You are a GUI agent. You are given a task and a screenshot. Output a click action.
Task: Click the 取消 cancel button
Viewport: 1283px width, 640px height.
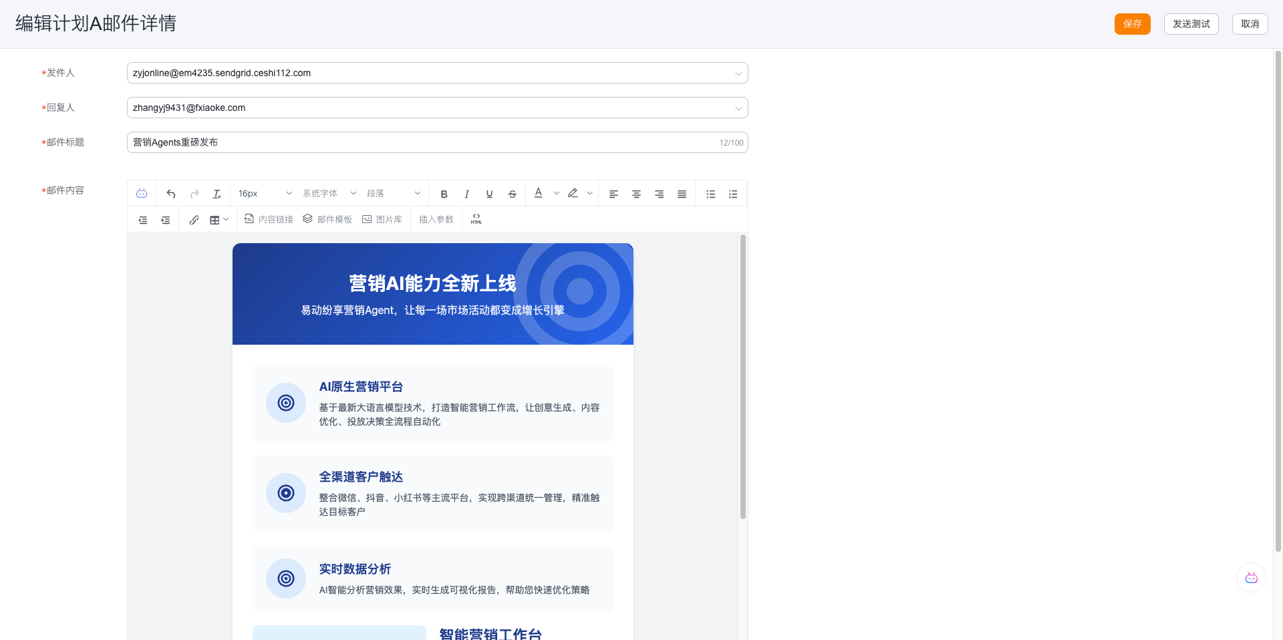click(x=1250, y=24)
